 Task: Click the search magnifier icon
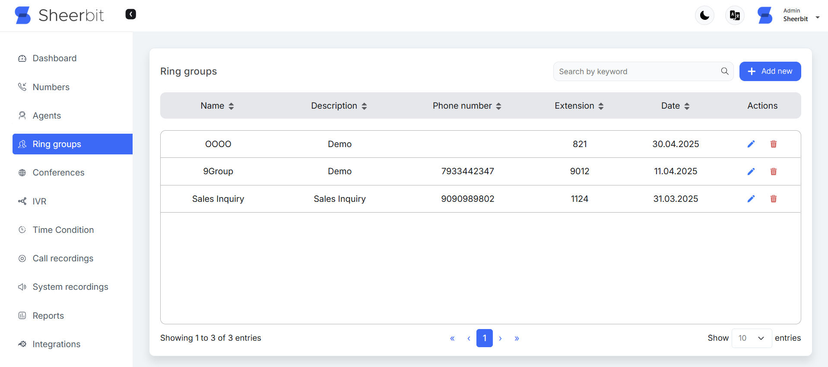[x=724, y=71]
